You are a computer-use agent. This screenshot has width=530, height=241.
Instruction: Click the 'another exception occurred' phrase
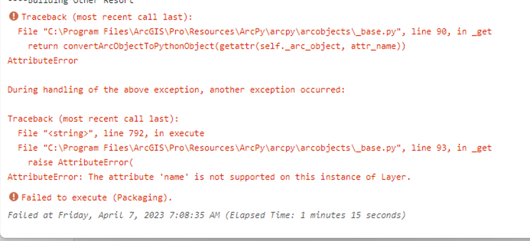coord(277,90)
